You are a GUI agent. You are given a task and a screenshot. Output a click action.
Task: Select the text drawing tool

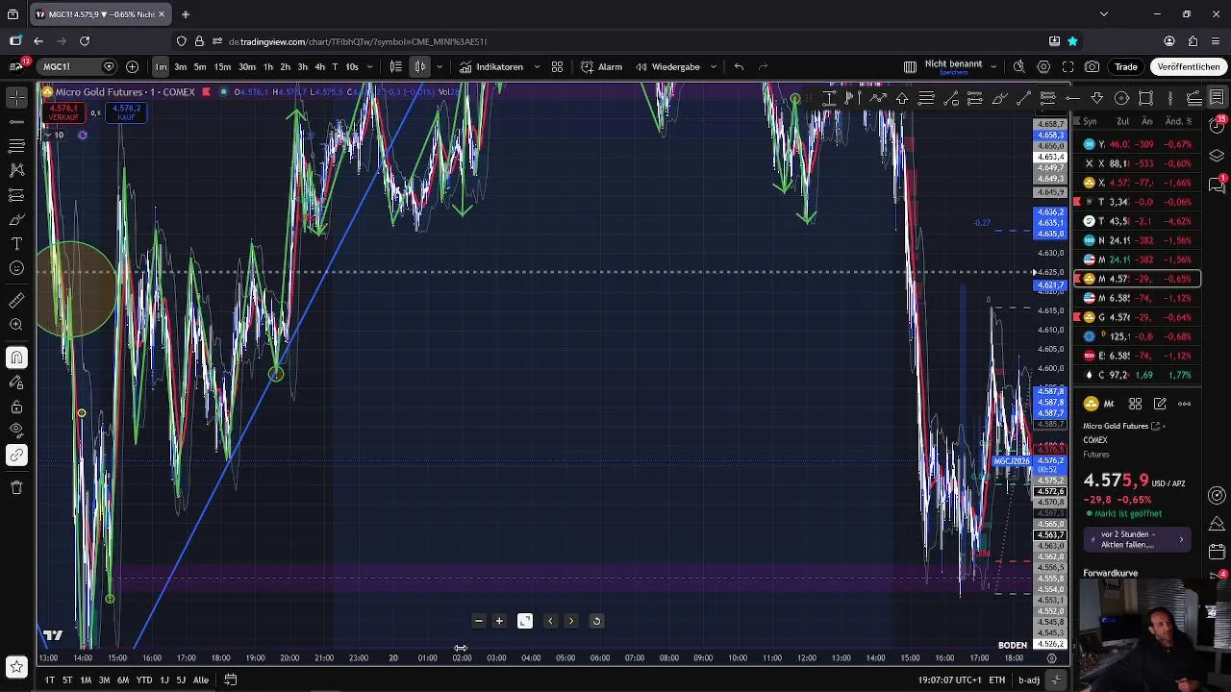(16, 244)
